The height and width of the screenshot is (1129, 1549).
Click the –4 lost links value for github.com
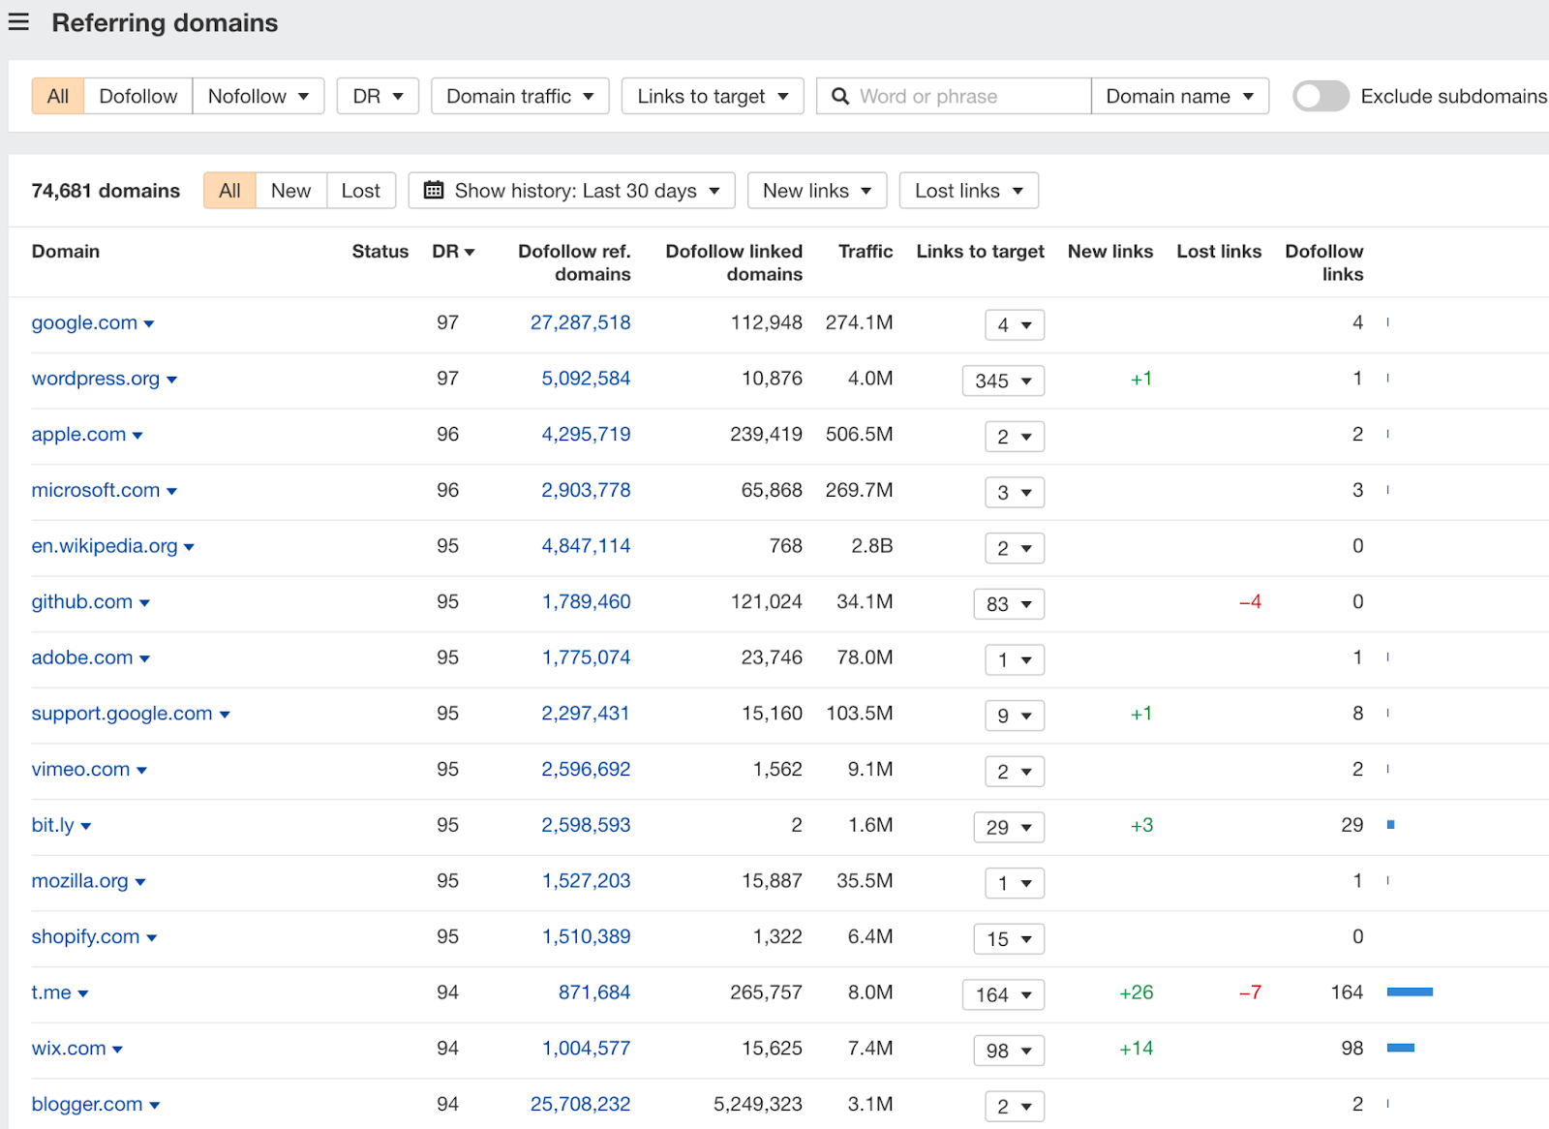click(1250, 602)
